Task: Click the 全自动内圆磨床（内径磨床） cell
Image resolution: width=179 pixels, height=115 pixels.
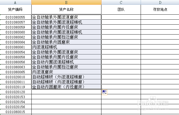Action: (x=66, y=87)
